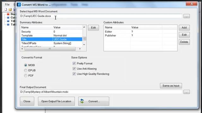This screenshot has width=202, height=113.
Task: Click the Normal.dot value cell
Action: (x=60, y=35)
